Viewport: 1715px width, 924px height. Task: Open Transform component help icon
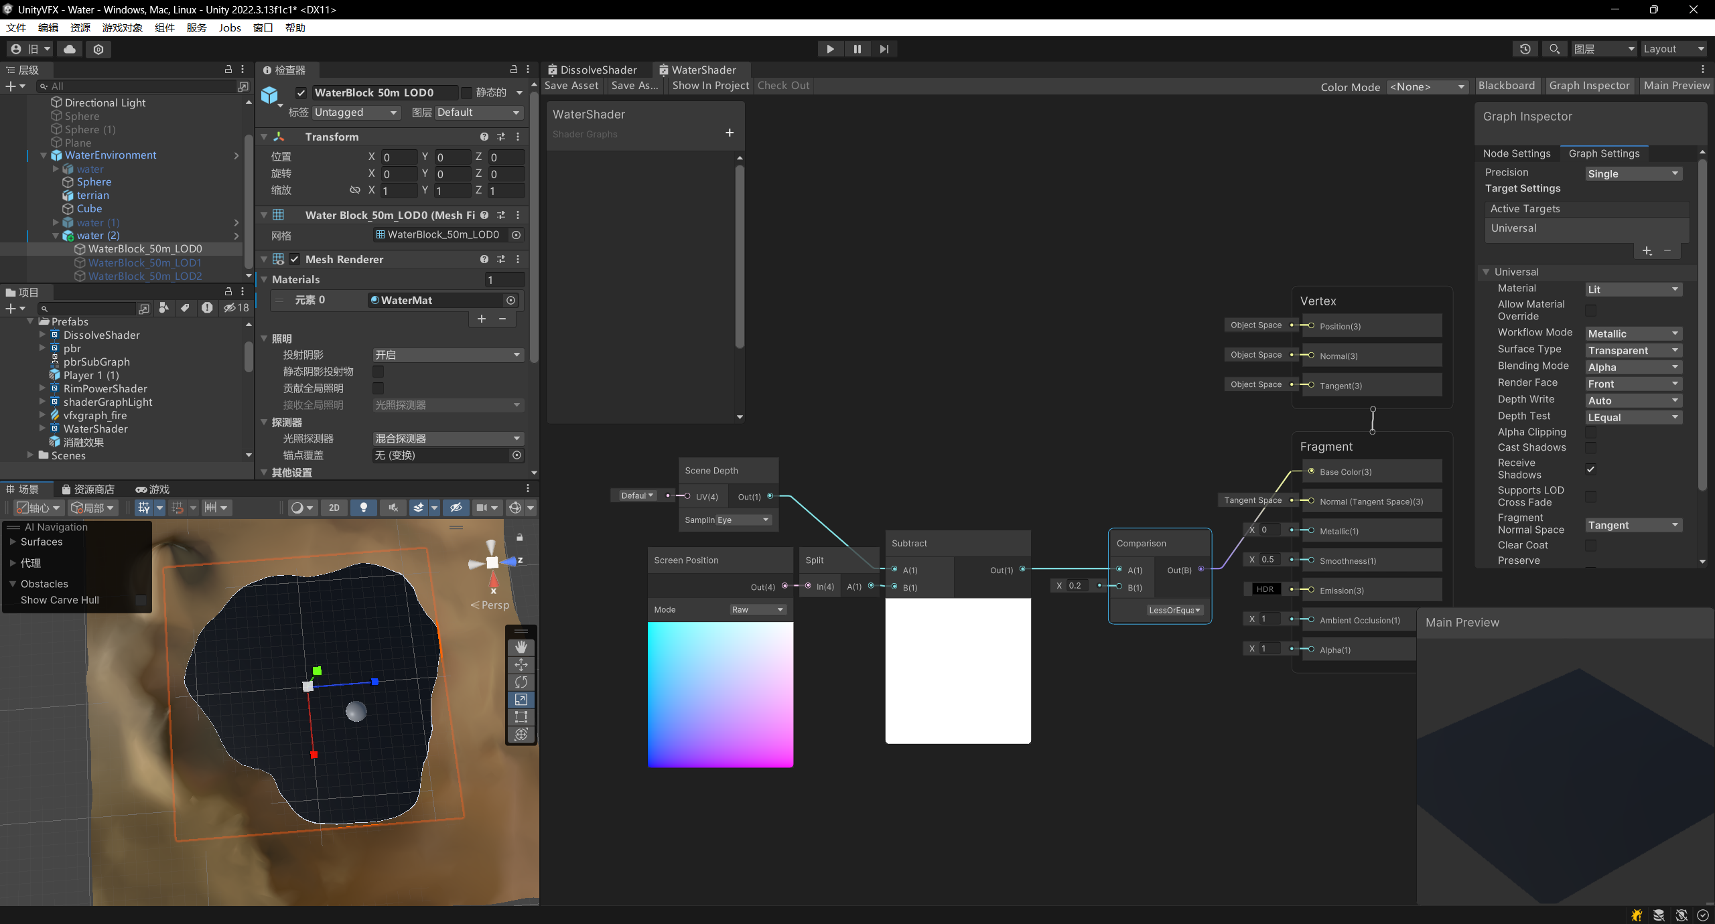pos(484,137)
